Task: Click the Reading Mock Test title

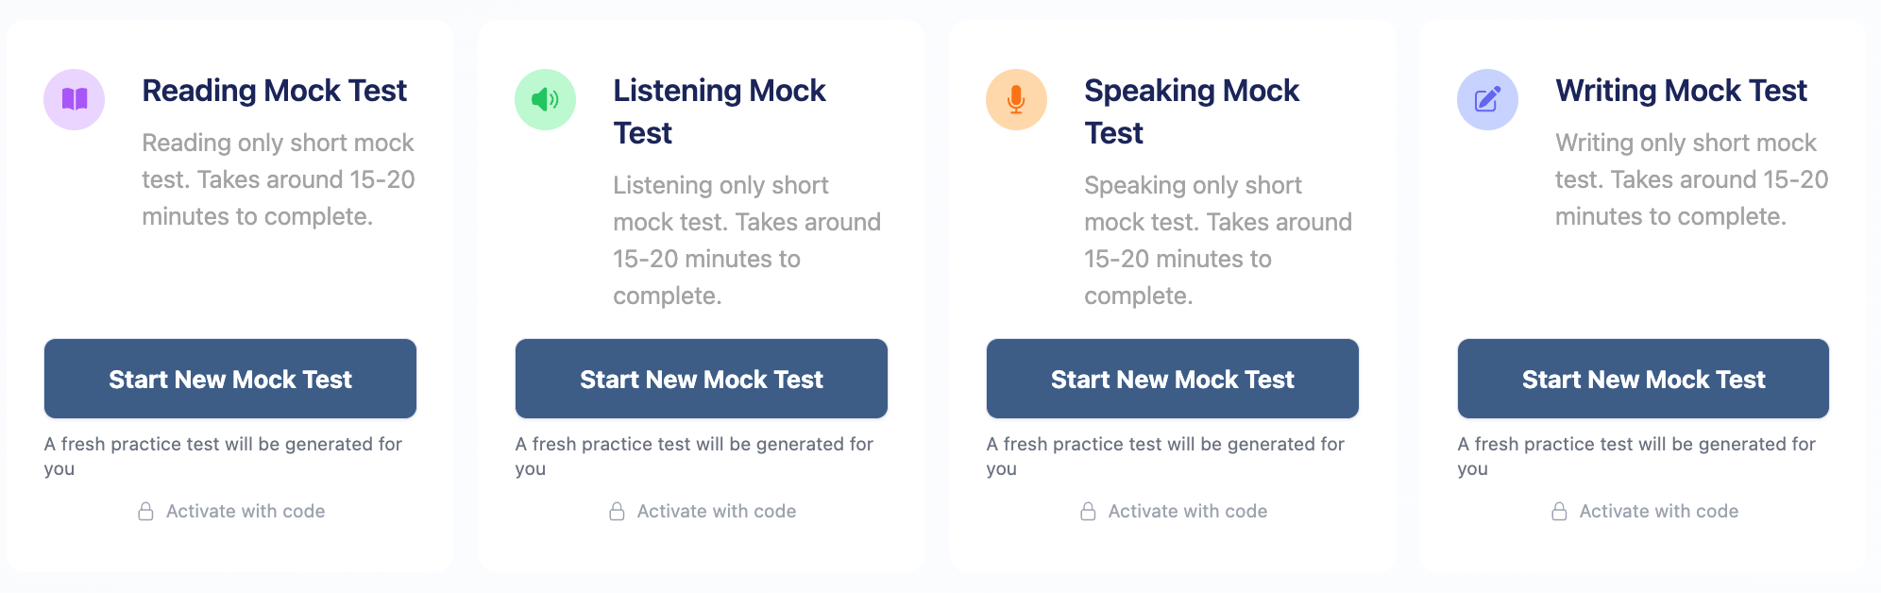Action: point(275,91)
